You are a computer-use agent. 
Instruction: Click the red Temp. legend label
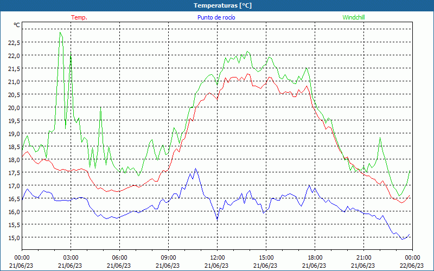point(79,17)
